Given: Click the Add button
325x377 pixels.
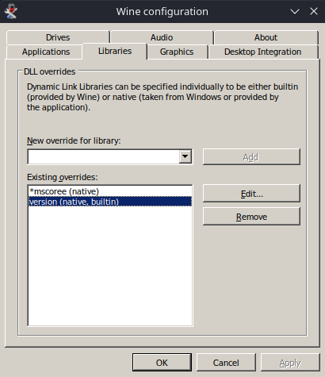Looking at the screenshot, I should point(251,157).
